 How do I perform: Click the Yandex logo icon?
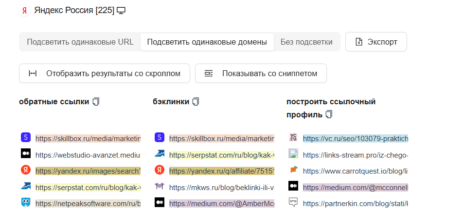pyautogui.click(x=24, y=11)
